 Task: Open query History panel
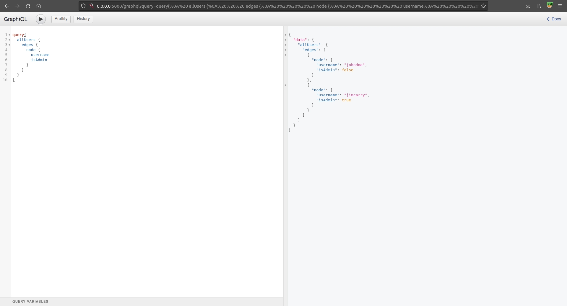coord(83,19)
